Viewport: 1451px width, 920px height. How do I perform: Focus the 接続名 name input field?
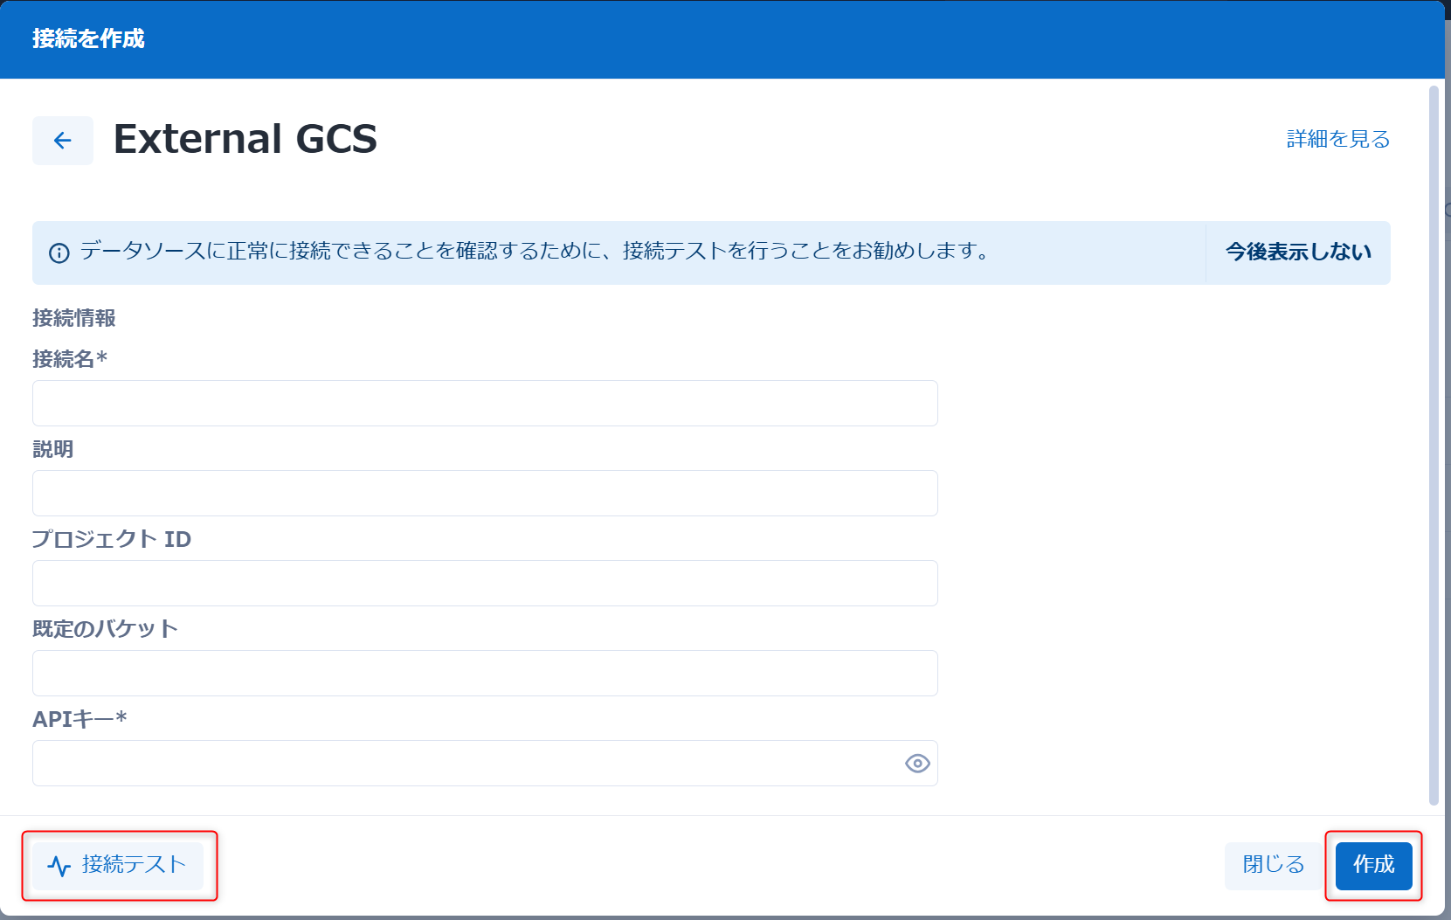click(484, 403)
